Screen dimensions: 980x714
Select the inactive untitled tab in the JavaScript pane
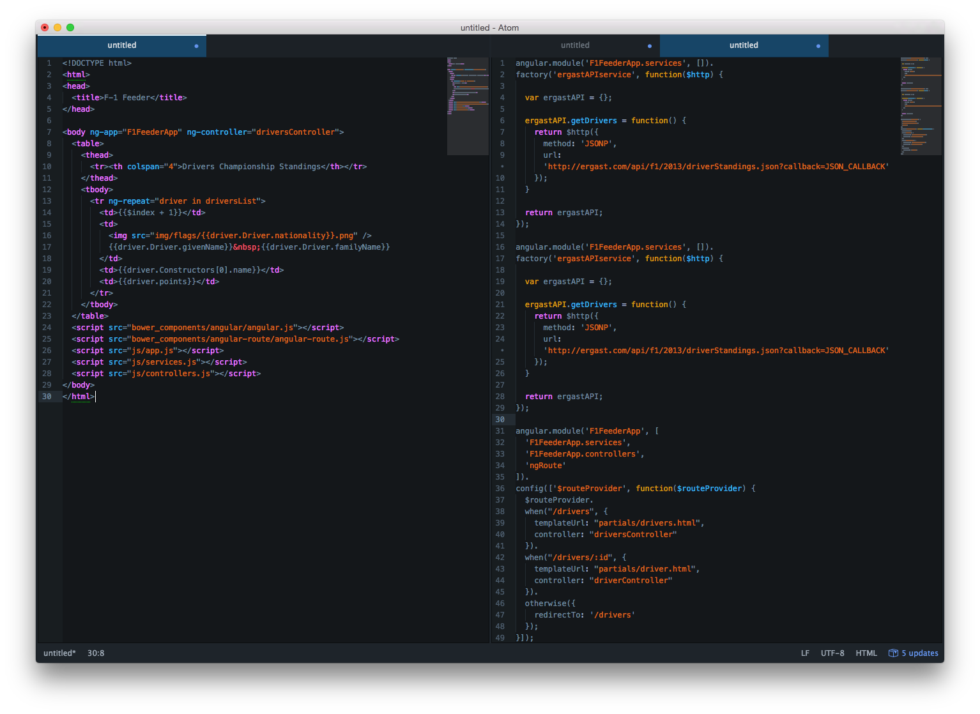pyautogui.click(x=575, y=45)
